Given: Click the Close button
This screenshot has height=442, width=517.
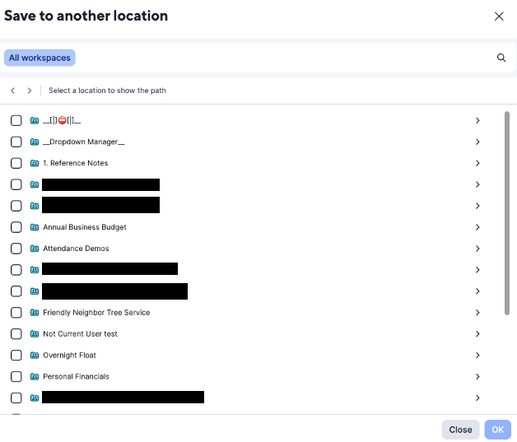Looking at the screenshot, I should (460, 430).
